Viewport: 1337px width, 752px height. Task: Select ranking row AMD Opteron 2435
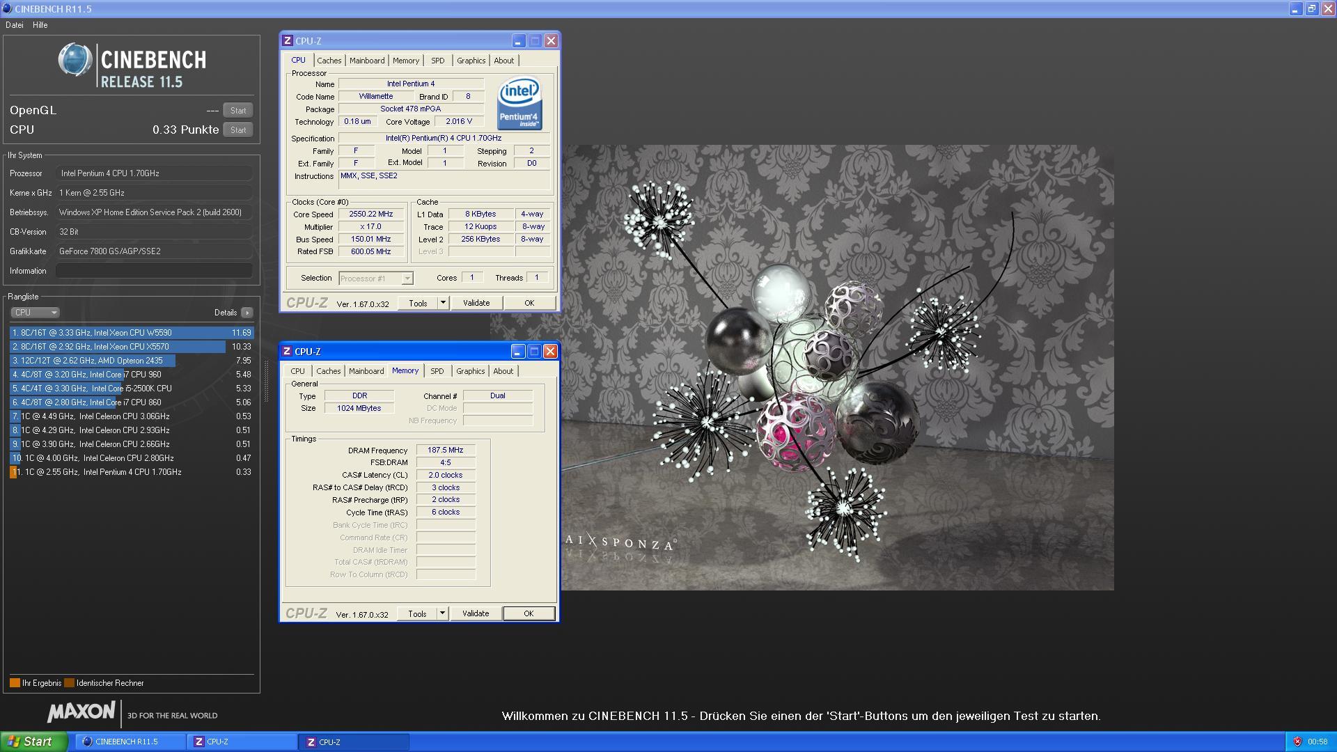click(132, 361)
